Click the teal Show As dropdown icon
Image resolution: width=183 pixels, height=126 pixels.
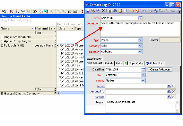point(46,11)
